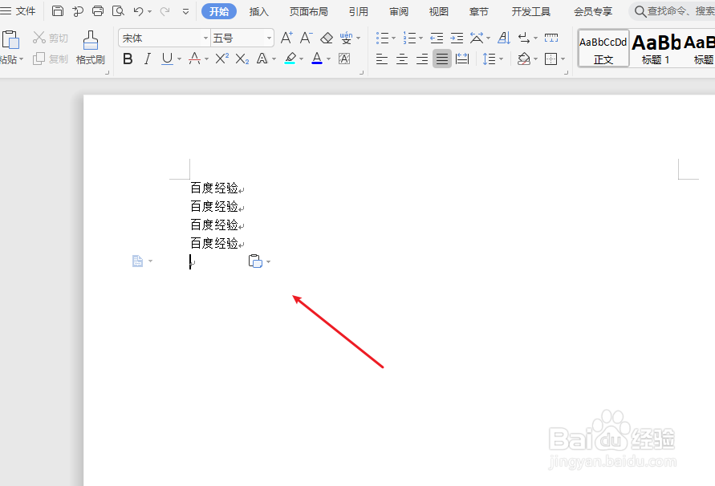Select the 开始 ribbon tab
The height and width of the screenshot is (486, 715).
219,11
